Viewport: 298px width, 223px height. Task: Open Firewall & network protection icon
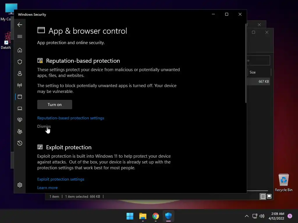pyautogui.click(x=20, y=85)
